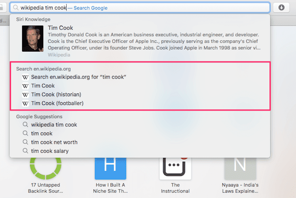
Task: Click search icon beside "tim cook net worth"
Action: coord(25,142)
